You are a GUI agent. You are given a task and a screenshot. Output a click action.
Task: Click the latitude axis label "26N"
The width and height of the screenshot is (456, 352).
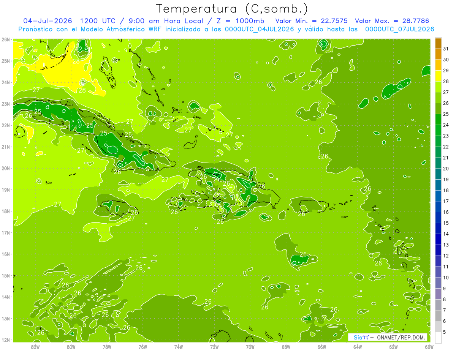tap(6, 39)
